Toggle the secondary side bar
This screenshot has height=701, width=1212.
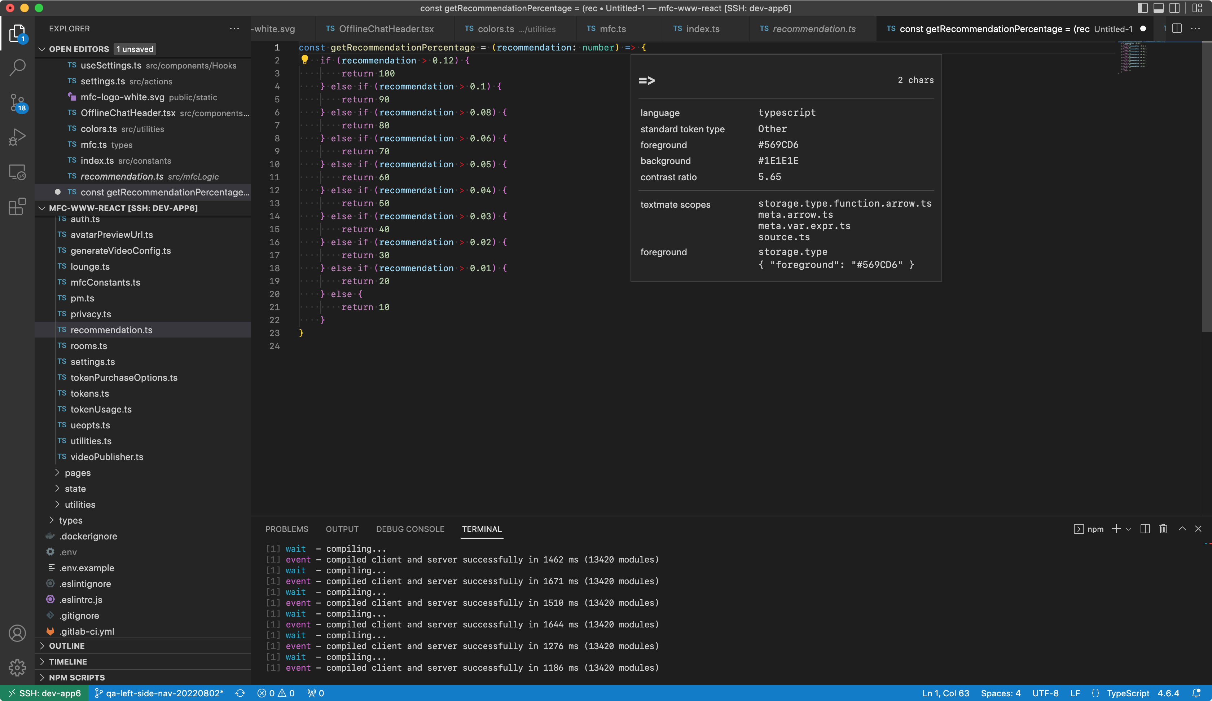[1175, 8]
